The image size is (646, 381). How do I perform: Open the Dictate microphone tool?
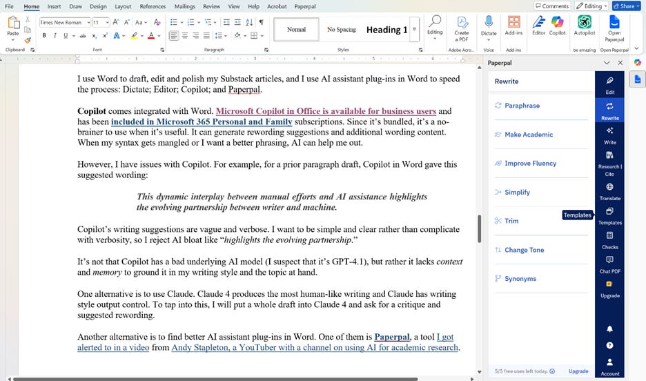point(489,26)
